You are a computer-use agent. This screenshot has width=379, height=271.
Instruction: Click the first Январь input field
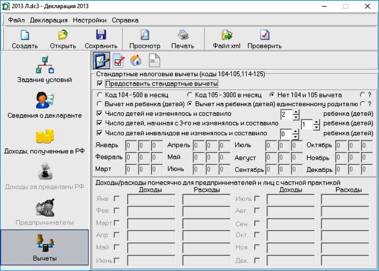tap(130, 146)
